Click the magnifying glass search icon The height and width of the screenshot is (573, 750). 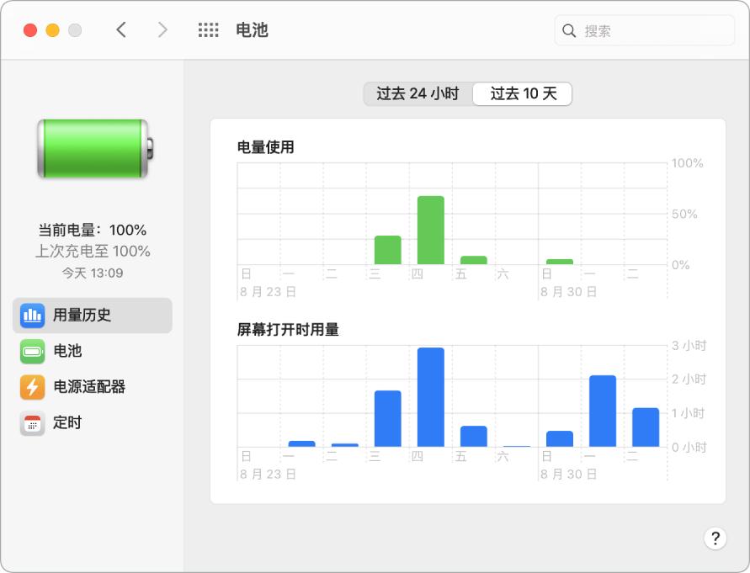569,29
